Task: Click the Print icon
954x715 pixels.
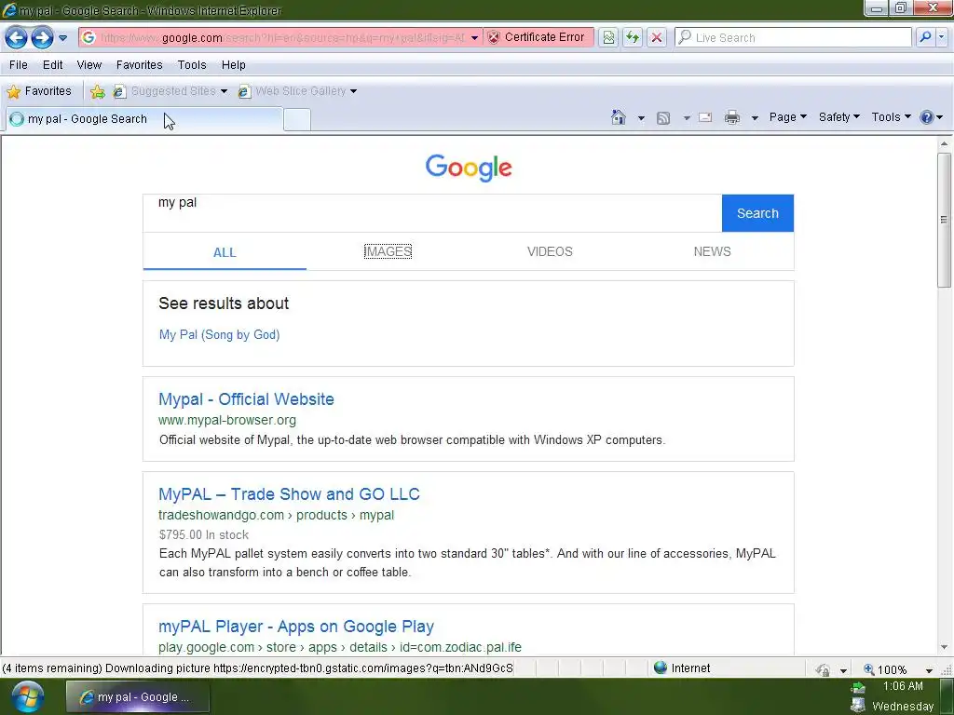Action: (x=732, y=117)
